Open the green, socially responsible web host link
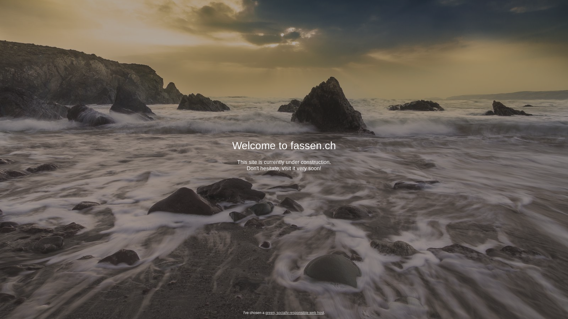Screen dimensions: 568x319 tap(295, 313)
